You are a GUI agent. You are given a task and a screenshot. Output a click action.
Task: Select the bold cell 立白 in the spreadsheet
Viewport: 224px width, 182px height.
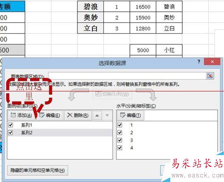(90, 28)
